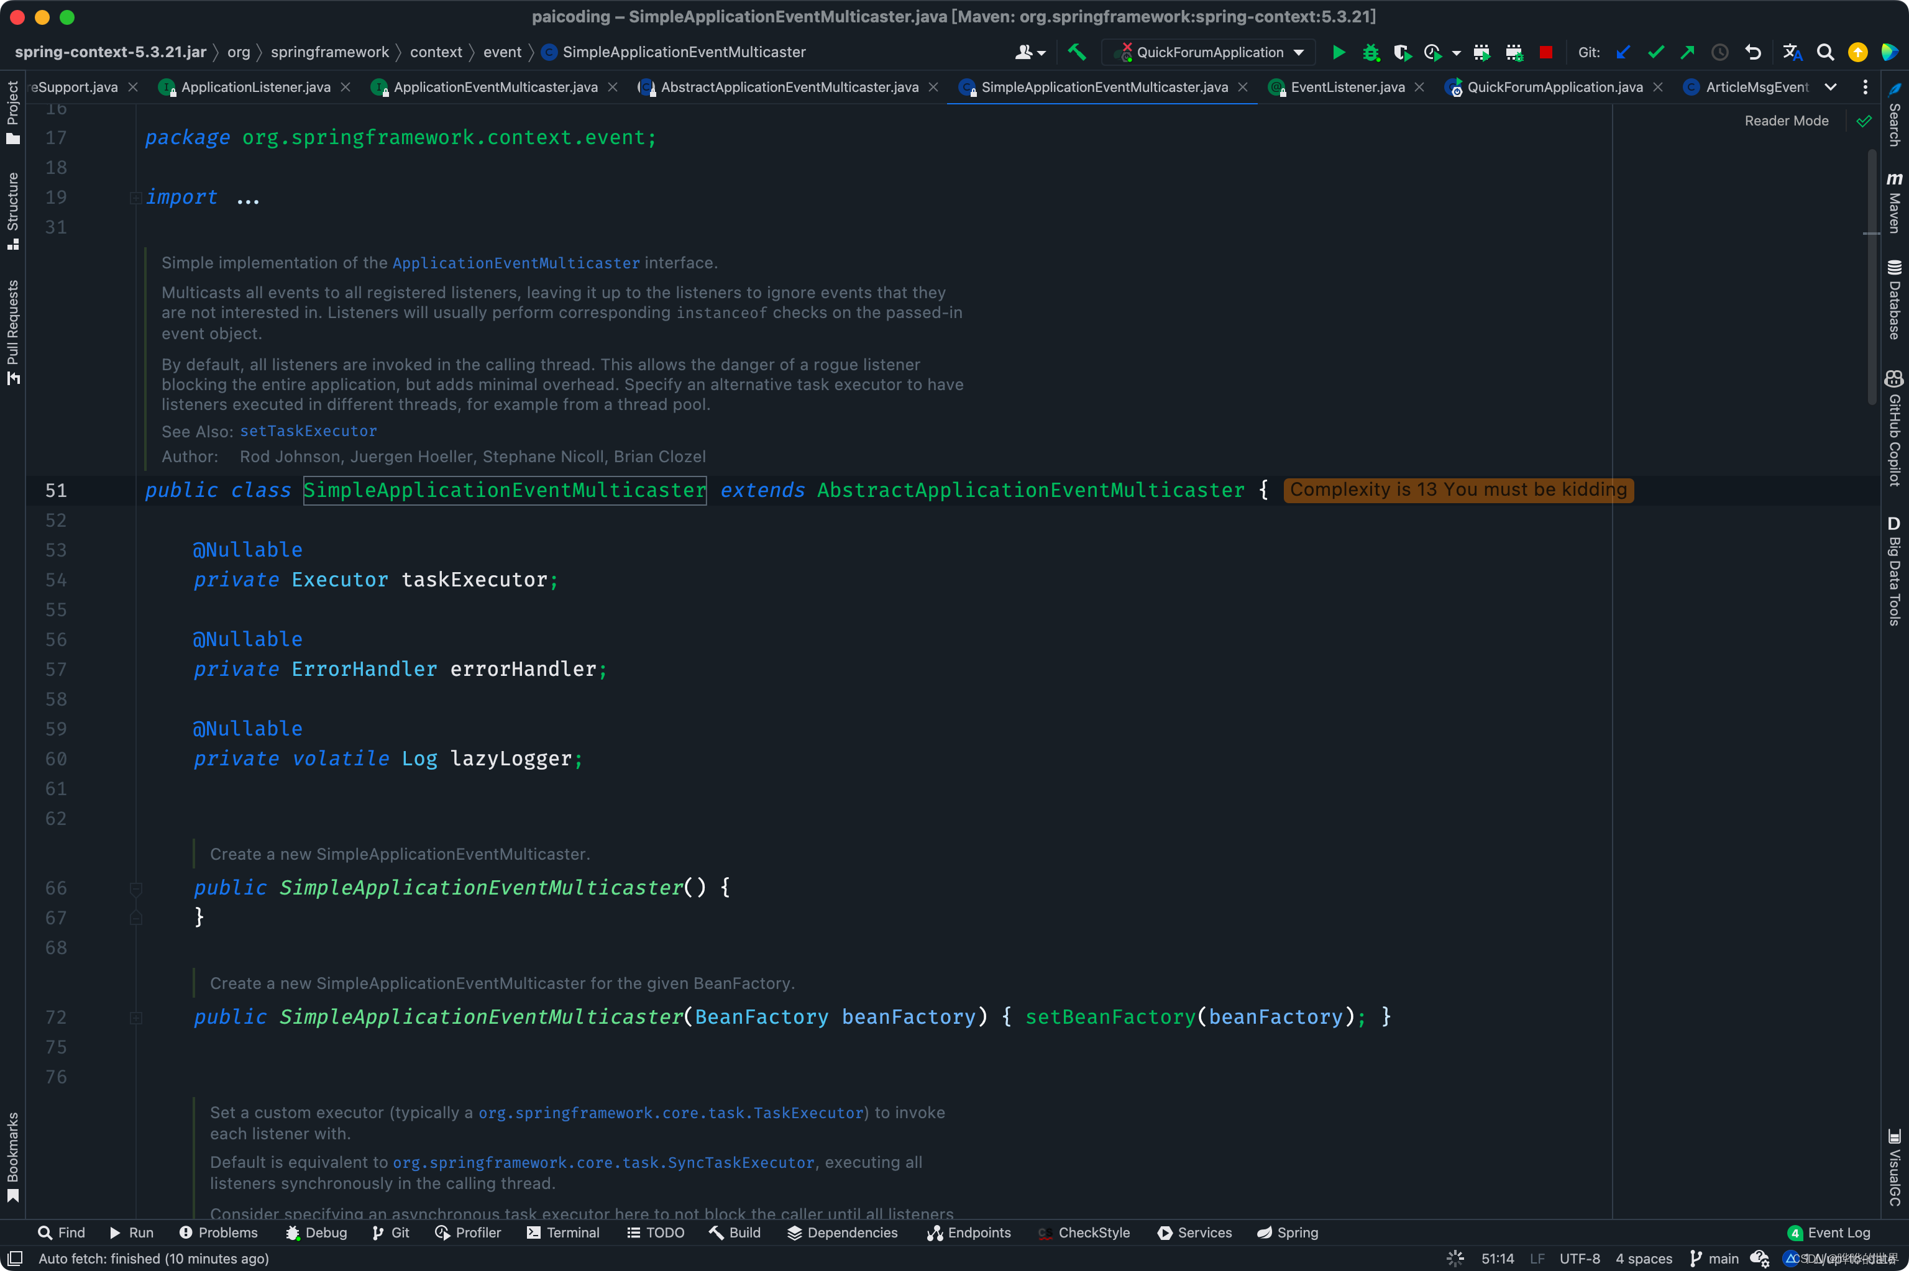Screen dimensions: 1909x1271
Task: Close the ApplicationListener.java tab
Action: (346, 87)
